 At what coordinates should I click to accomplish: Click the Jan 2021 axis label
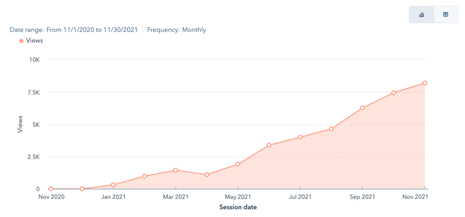[x=113, y=197]
